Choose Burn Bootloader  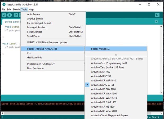pyautogui.click(x=53, y=68)
